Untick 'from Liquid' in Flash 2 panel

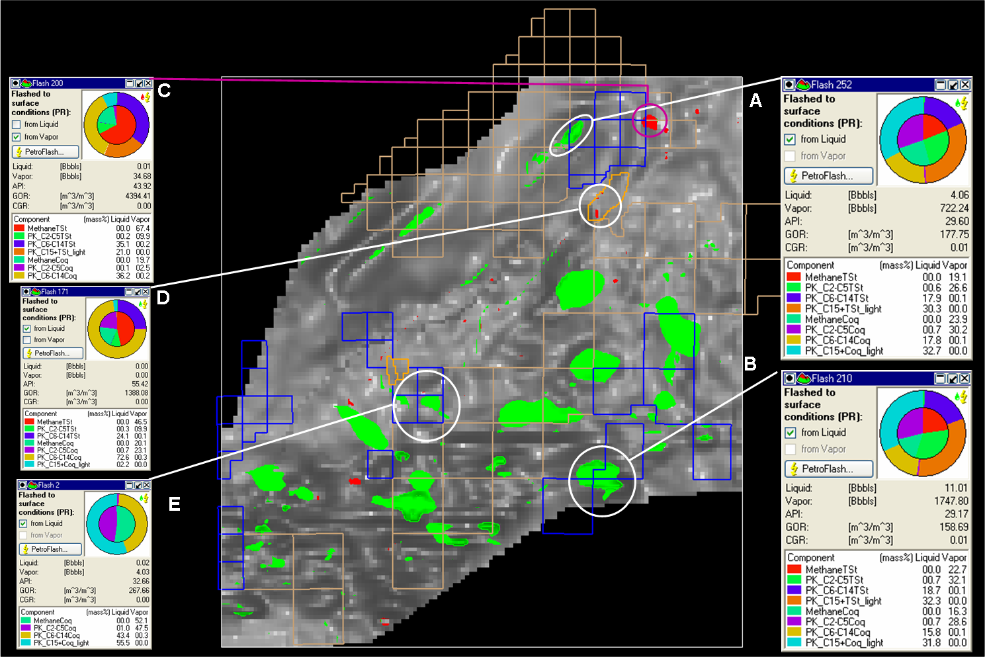click(x=23, y=523)
